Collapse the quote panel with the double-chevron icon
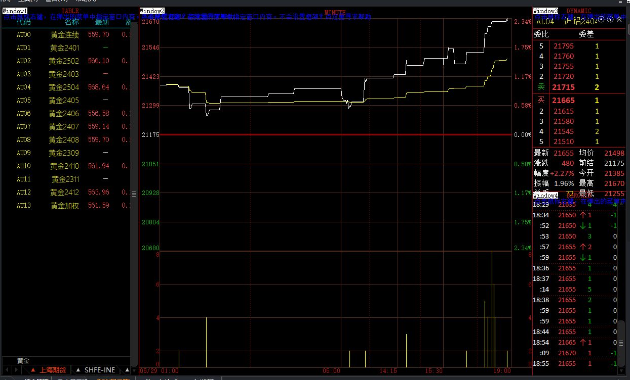Viewport: 630px width, 380px height. pyautogui.click(x=619, y=19)
